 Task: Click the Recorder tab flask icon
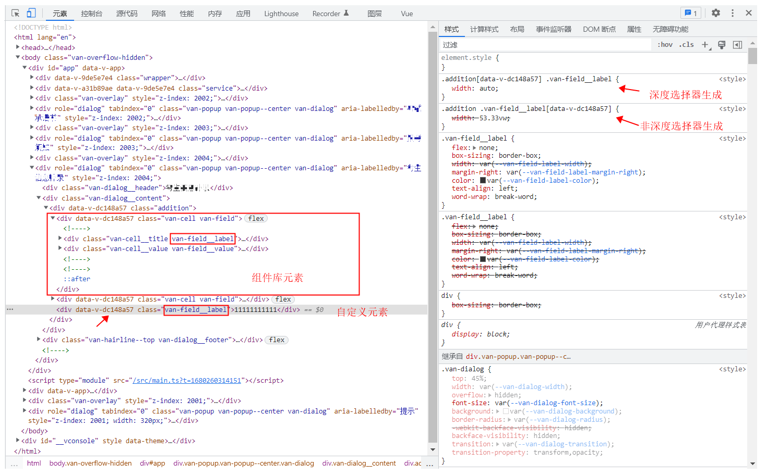coord(346,13)
